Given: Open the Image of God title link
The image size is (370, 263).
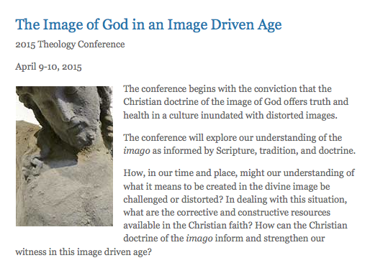Looking at the screenshot, I should click(148, 25).
